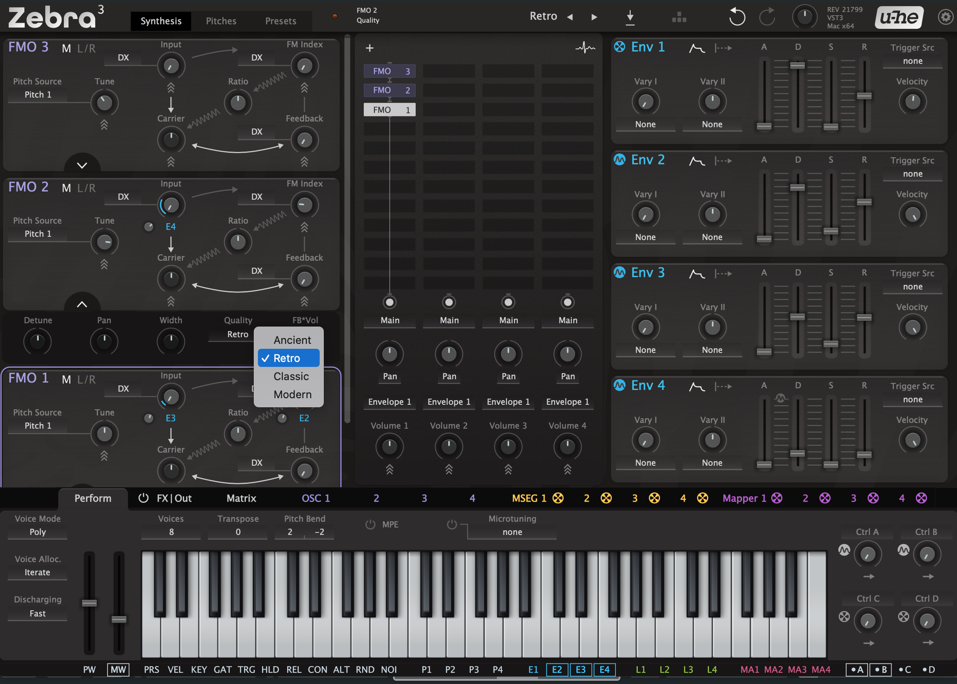Collapse the FMO 2 extra panel chevron

(82, 304)
